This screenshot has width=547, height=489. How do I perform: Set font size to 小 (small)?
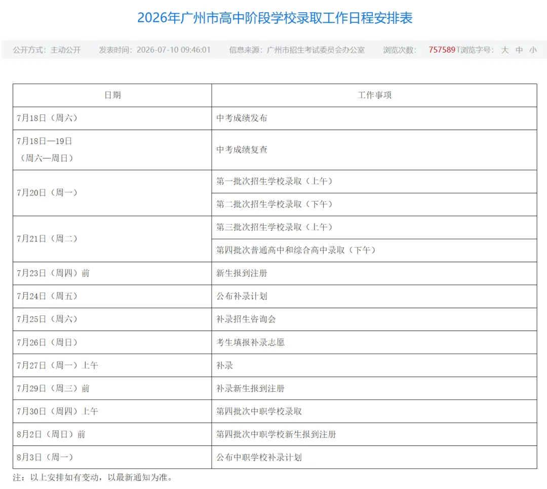[x=533, y=50]
